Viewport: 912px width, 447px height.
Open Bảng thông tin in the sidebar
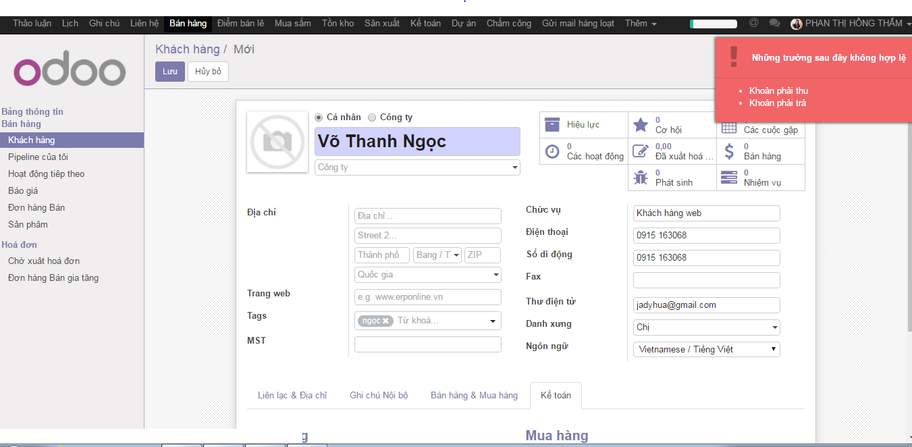click(x=32, y=112)
